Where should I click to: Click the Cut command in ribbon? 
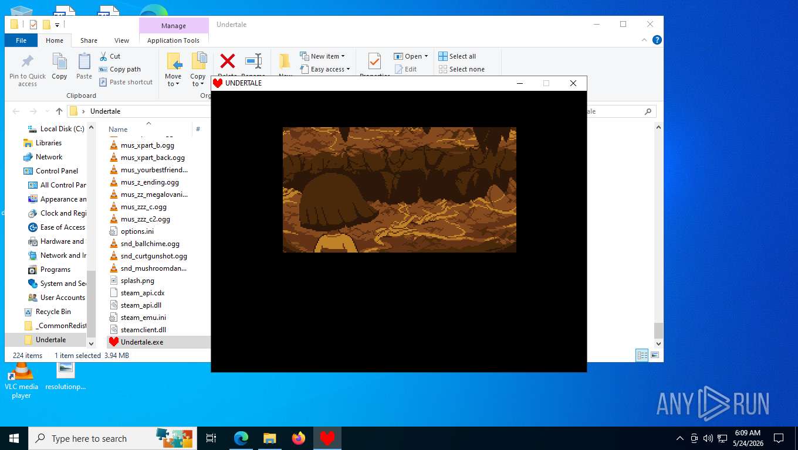point(110,56)
